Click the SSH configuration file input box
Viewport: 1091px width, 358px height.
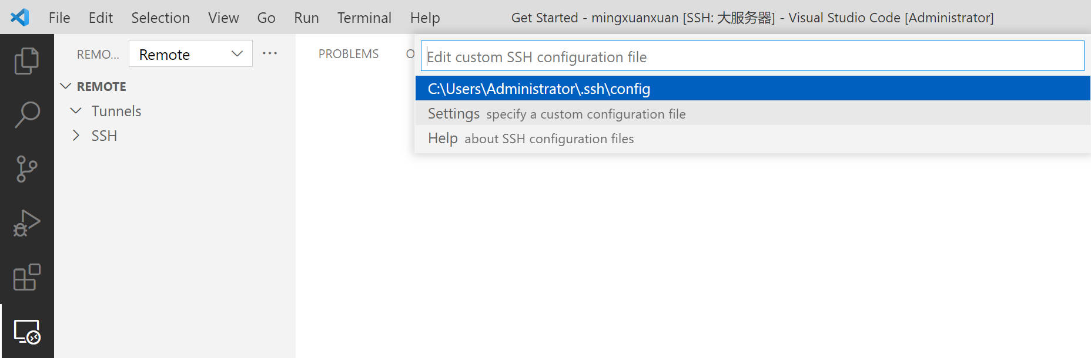click(x=752, y=56)
